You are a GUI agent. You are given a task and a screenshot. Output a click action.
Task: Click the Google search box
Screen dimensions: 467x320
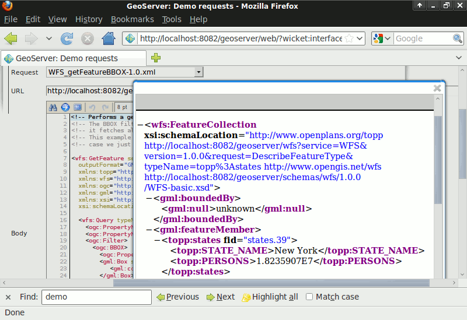point(423,38)
